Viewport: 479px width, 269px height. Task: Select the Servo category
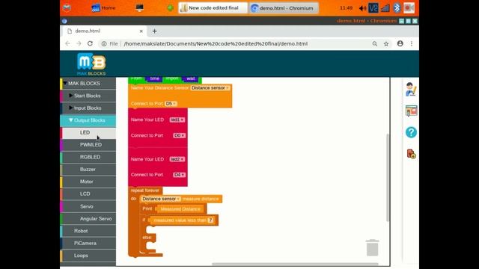click(88, 206)
